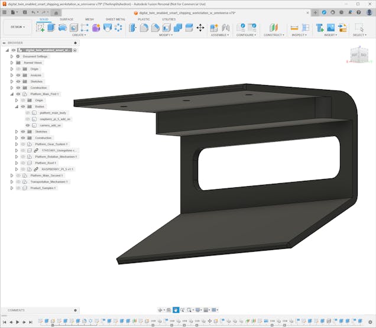Expand the Document Settings node

[x=11, y=56]
